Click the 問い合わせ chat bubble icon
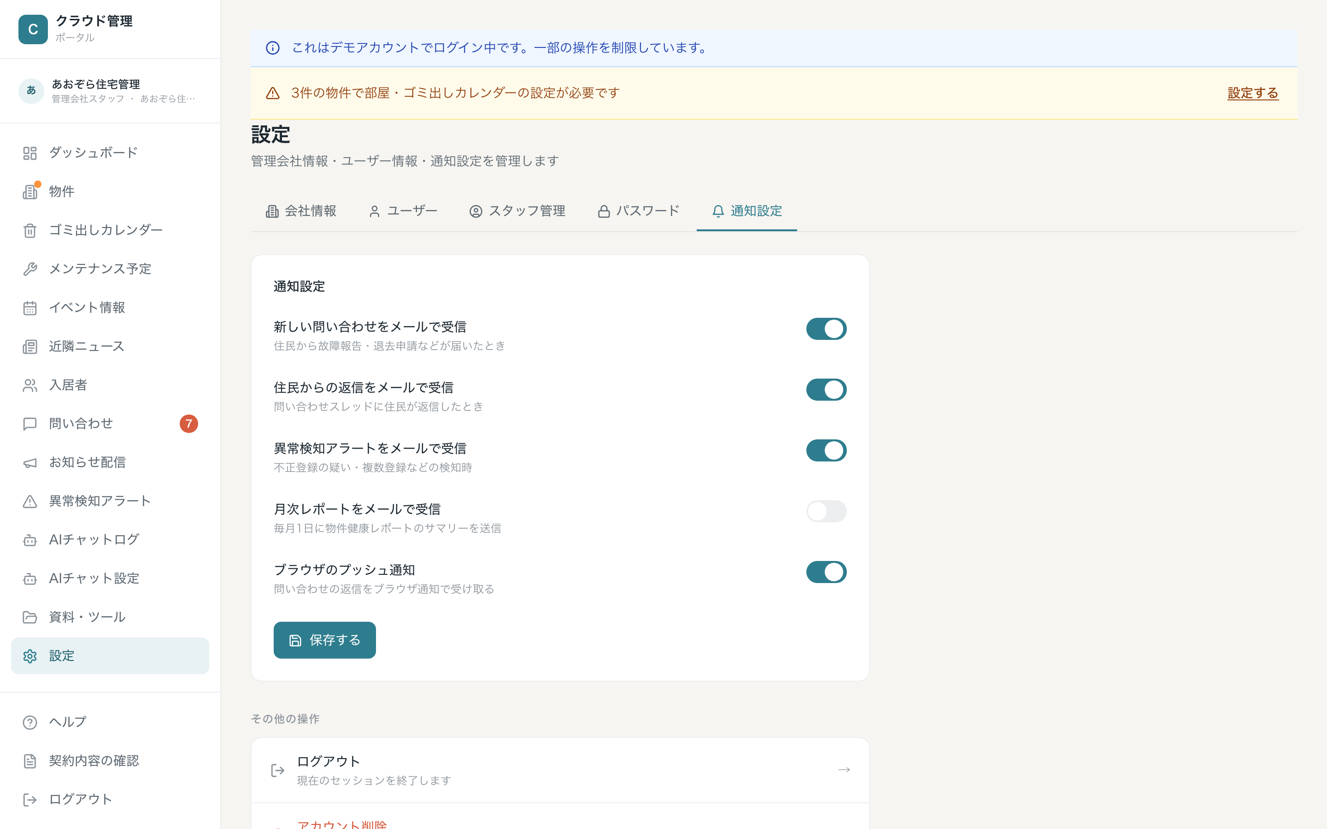This screenshot has height=829, width=1327. (x=29, y=424)
